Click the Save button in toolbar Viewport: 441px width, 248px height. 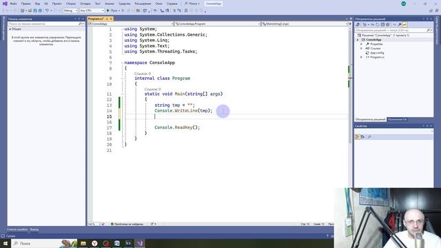[x=35, y=11]
